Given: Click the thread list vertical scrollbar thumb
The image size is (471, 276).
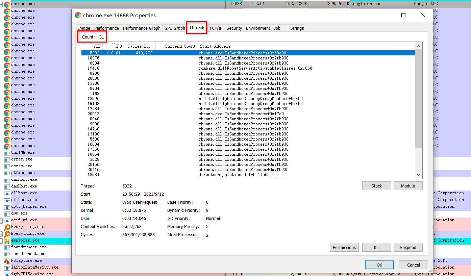Looking at the screenshot, I should (419, 98).
